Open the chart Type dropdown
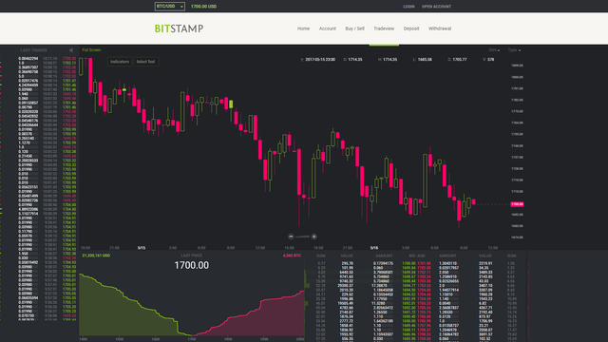608x342 pixels. 514,50
